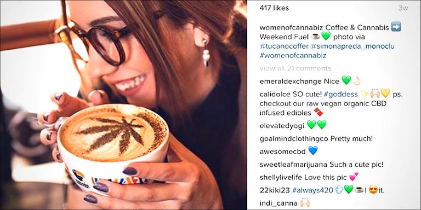Open the 22kiki23 commenter profile
The height and width of the screenshot is (210, 421).
coord(275,190)
